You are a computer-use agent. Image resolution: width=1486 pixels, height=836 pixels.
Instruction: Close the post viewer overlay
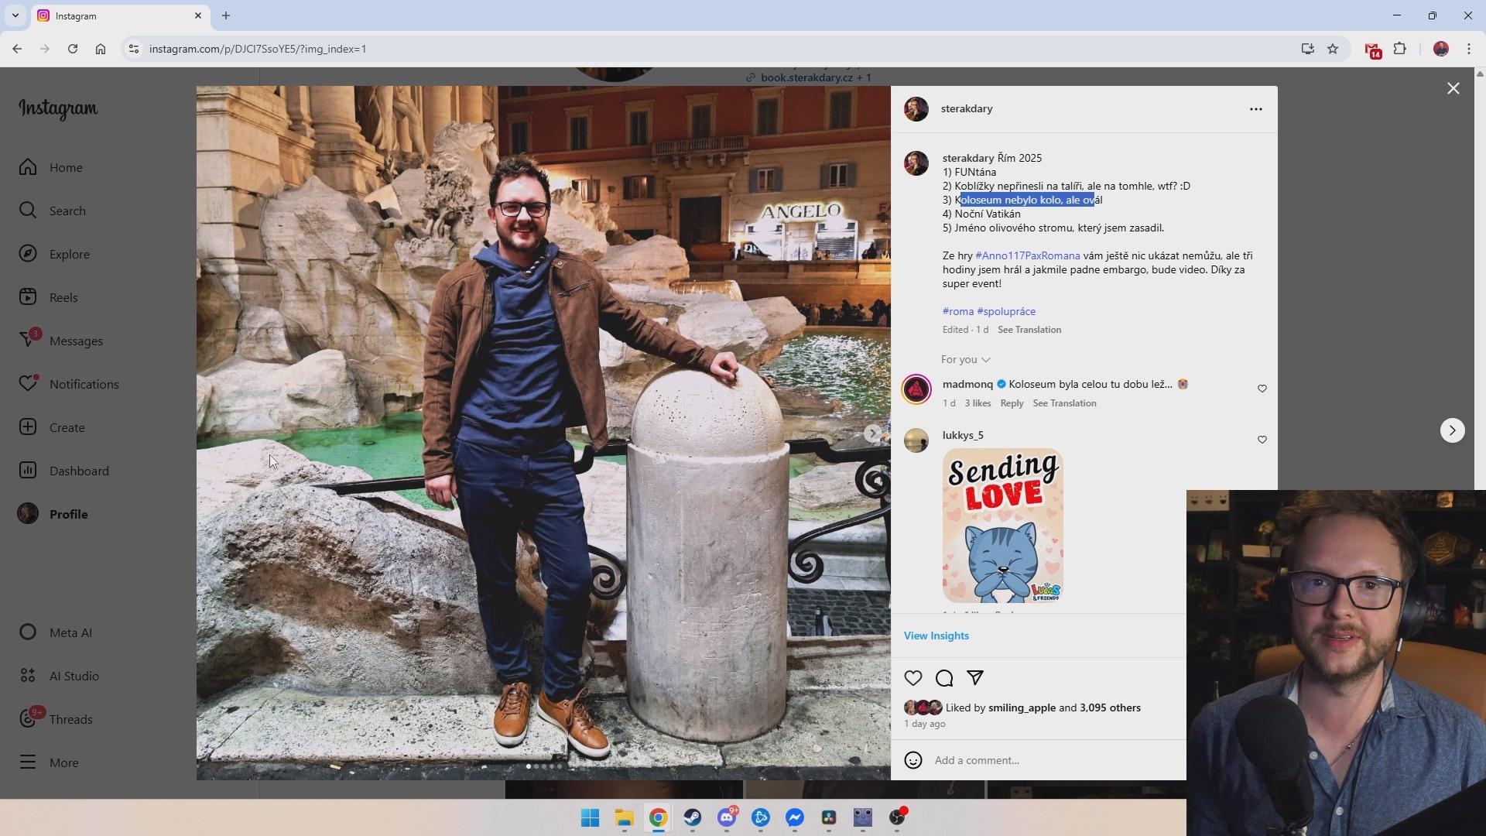(1453, 88)
